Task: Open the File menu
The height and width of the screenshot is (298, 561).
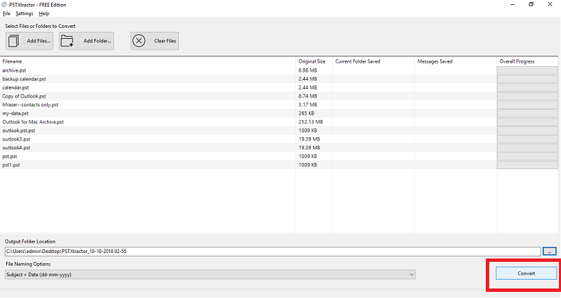Action: pos(6,14)
